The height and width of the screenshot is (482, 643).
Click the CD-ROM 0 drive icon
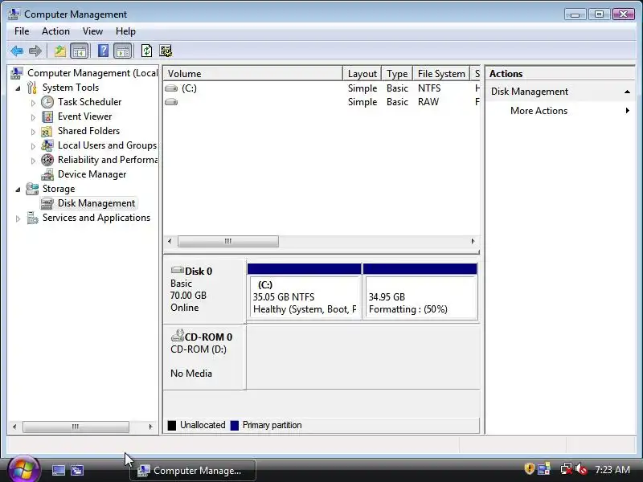[177, 336]
